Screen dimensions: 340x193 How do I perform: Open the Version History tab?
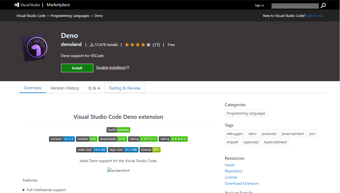click(x=65, y=88)
